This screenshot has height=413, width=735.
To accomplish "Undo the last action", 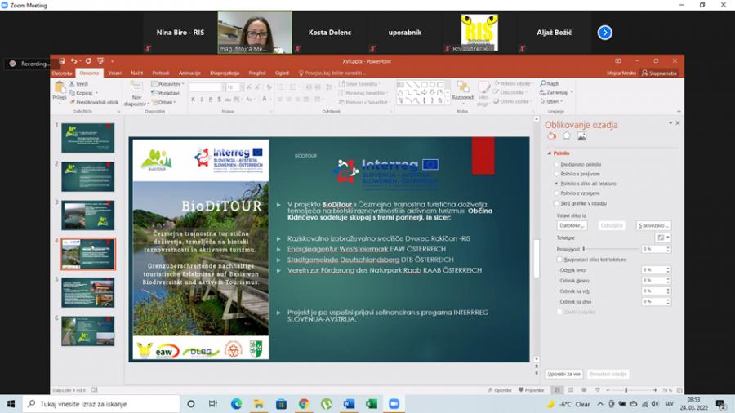I will (x=73, y=61).
